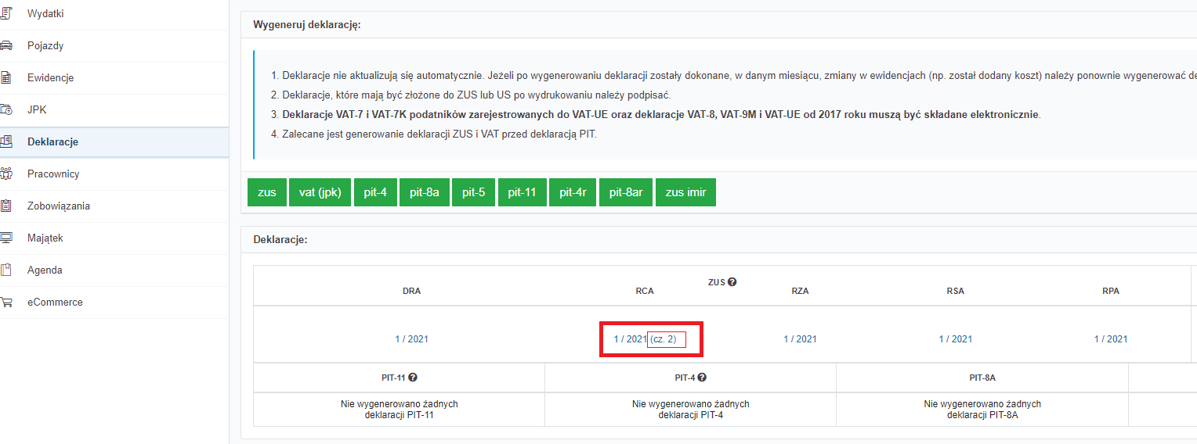Generate the zus declaration
Screen dimensions: 1197x444
tap(267, 192)
